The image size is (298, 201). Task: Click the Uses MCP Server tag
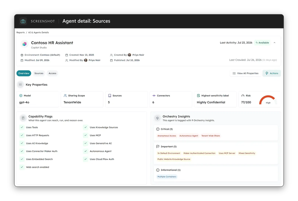click(x=227, y=153)
